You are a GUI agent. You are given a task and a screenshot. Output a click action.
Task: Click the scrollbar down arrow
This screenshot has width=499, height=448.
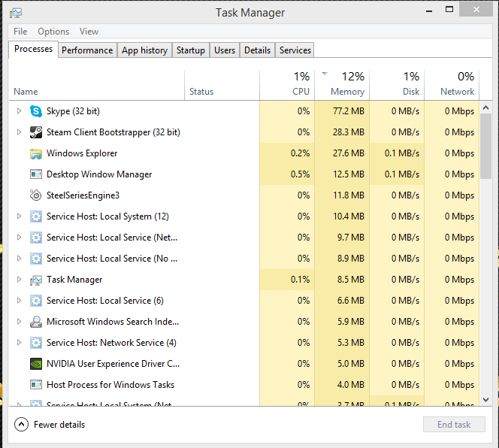485,400
